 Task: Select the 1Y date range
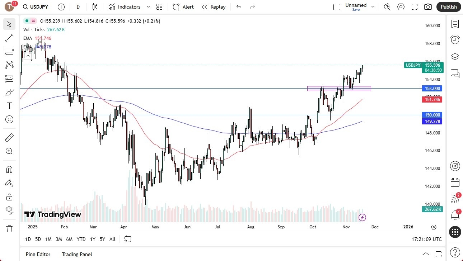(x=92, y=239)
